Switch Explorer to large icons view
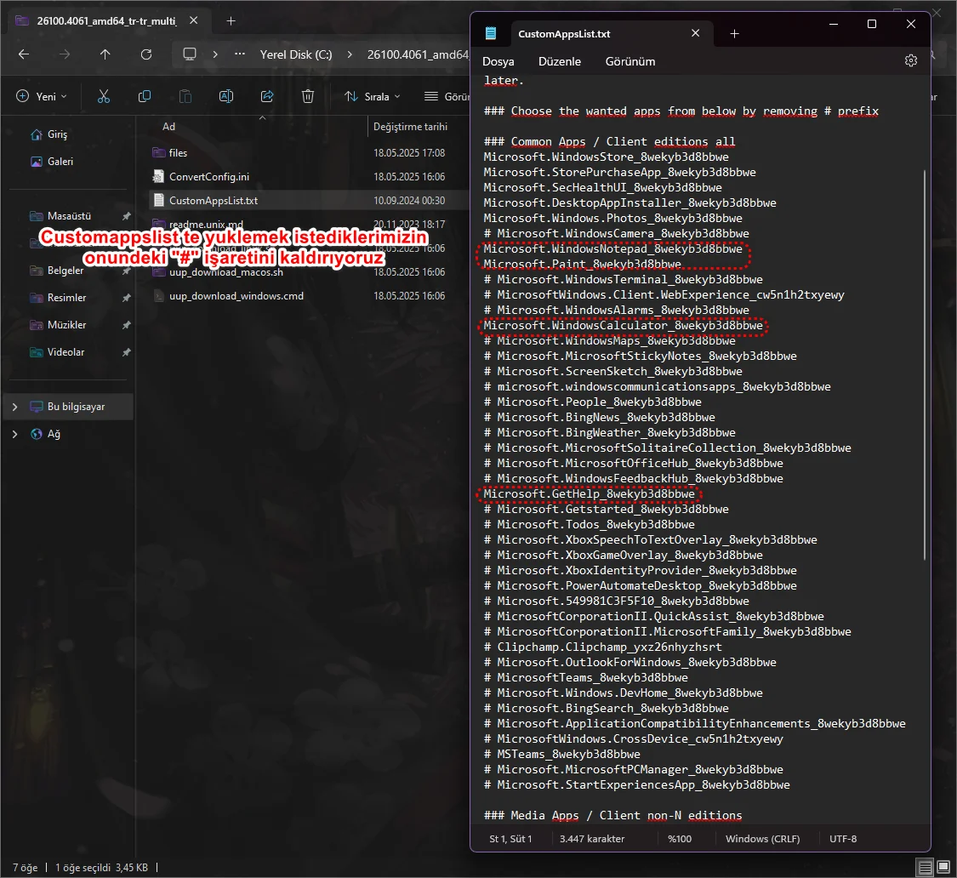 click(x=943, y=867)
